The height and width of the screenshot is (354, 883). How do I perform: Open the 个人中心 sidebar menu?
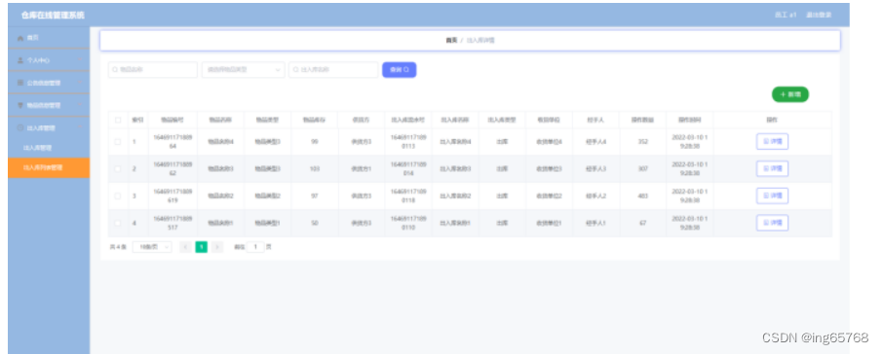(x=49, y=60)
